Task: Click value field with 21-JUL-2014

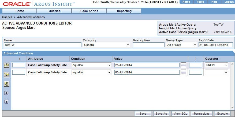Action: point(147,65)
